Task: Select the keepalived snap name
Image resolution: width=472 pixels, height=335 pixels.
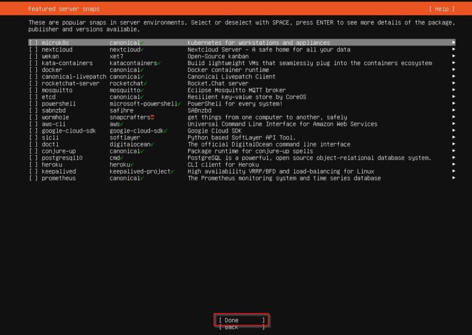Action: pyautogui.click(x=59, y=171)
